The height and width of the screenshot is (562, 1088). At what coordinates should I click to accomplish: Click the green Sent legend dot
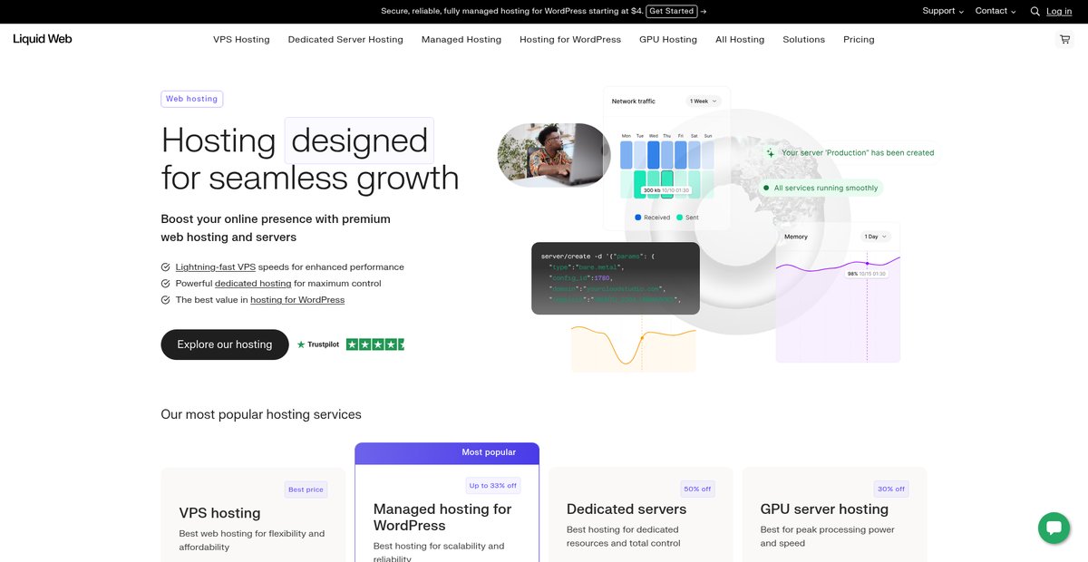[x=680, y=218]
